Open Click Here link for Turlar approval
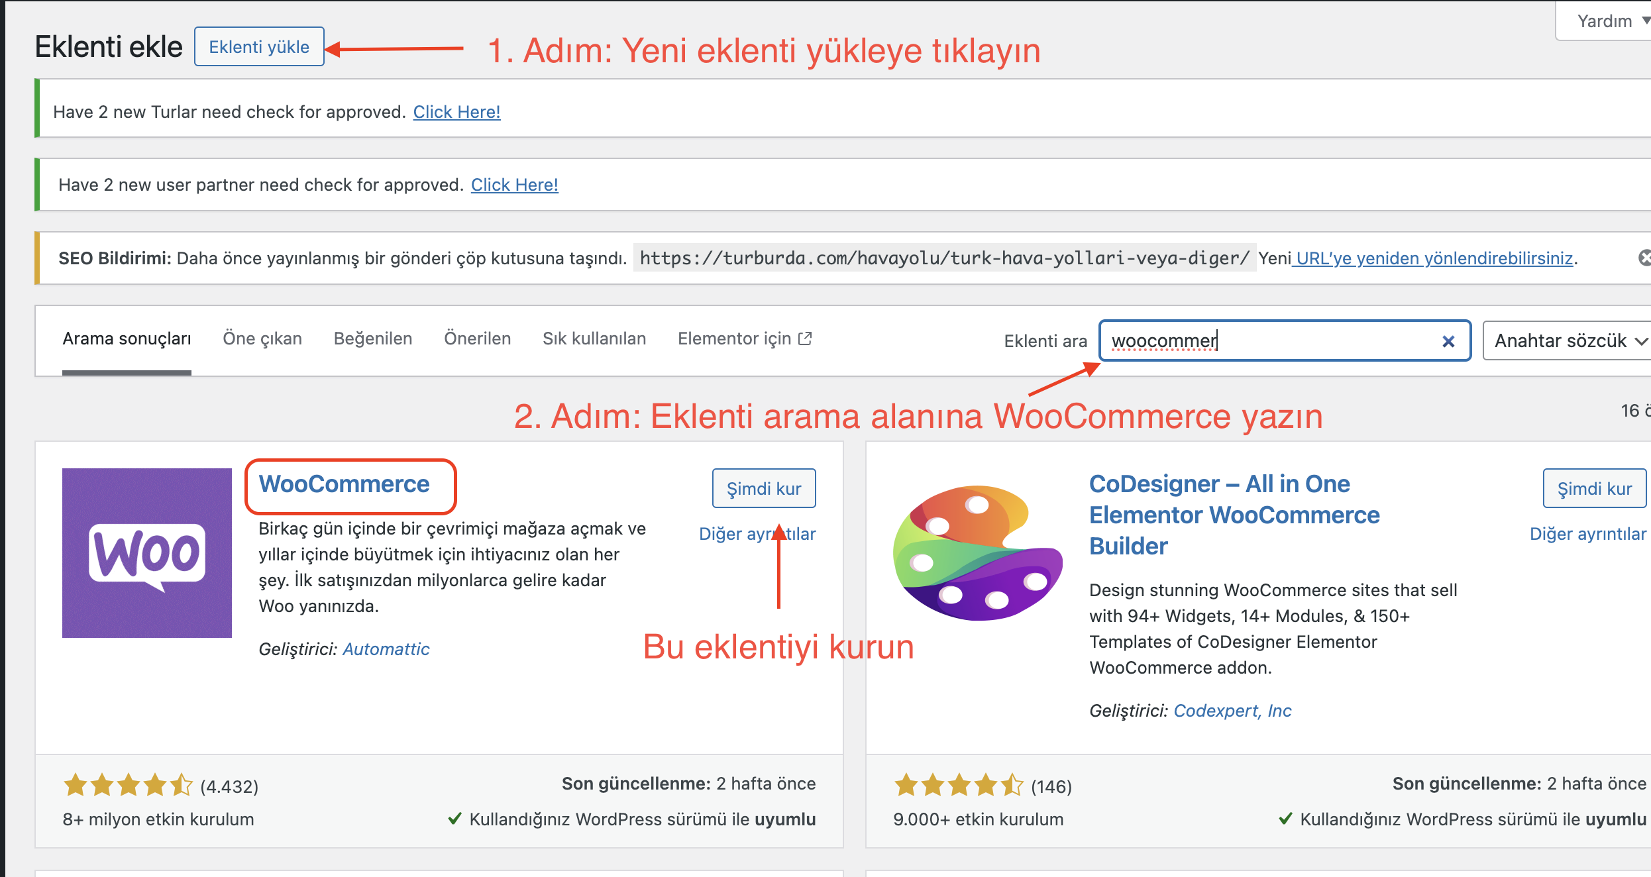Screen dimensions: 1651x877 [x=456, y=112]
